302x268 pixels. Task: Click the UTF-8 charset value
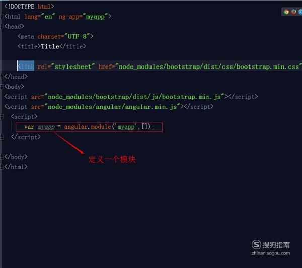pos(77,36)
